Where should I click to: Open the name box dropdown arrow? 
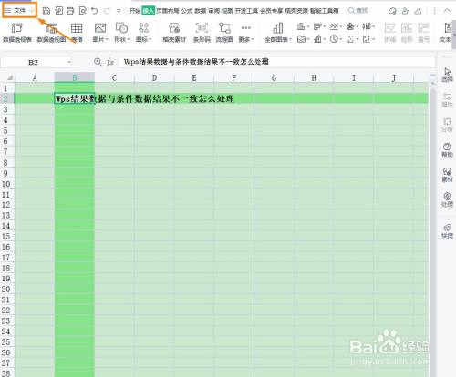[69, 62]
